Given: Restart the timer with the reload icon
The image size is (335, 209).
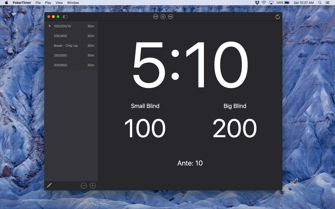Looking at the screenshot, I should 278,16.
